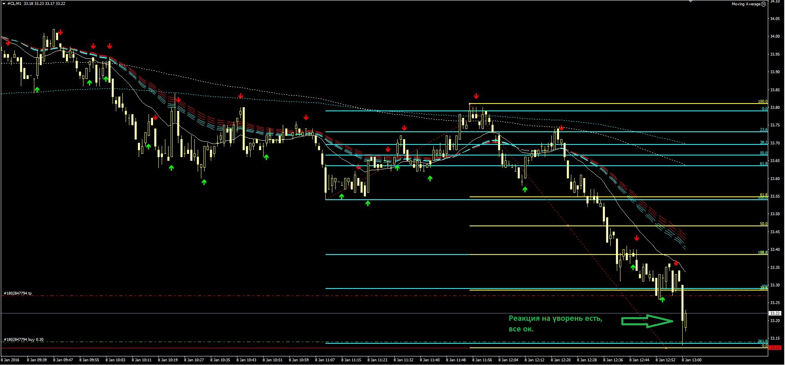Viewport: 785px width, 365px height.
Task: Click the 8 Jan 12:20 time label
Action: pyautogui.click(x=561, y=360)
